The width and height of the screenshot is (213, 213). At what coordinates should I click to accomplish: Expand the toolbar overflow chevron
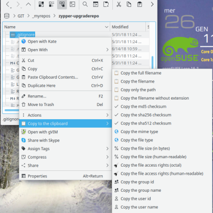152,4
